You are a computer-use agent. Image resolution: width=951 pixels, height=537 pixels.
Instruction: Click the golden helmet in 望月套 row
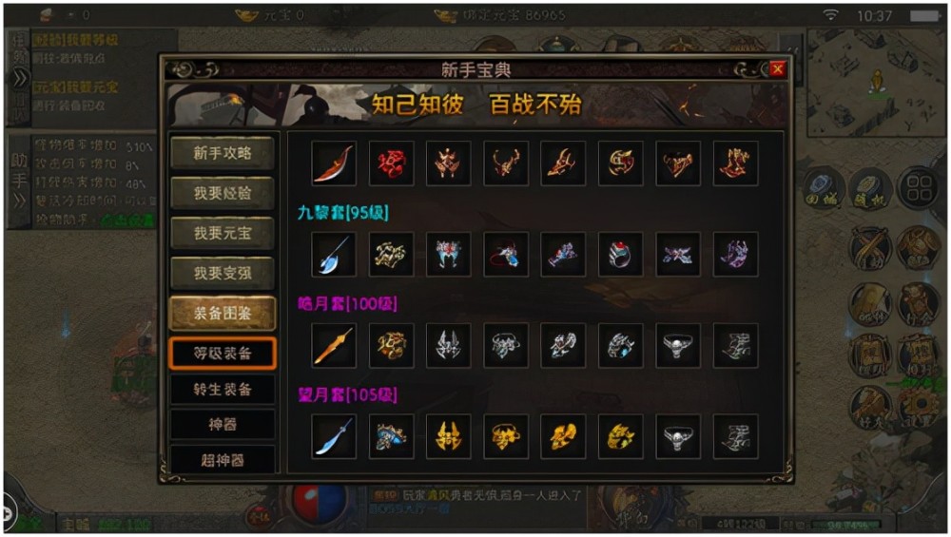coord(448,436)
